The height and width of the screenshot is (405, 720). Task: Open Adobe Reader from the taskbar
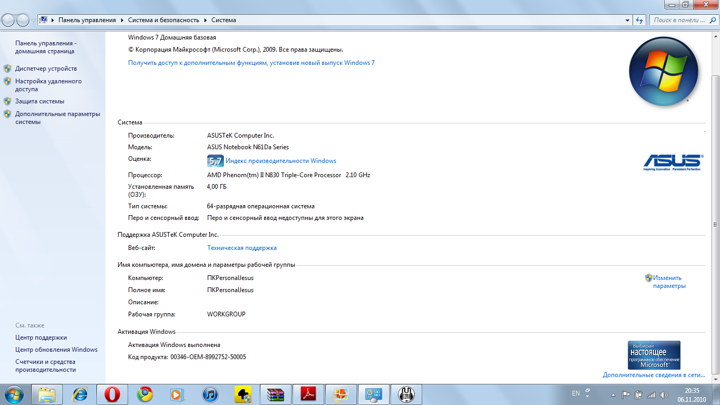coord(308,394)
